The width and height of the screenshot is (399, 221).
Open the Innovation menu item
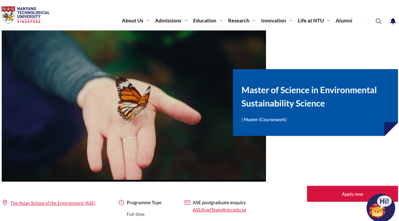pos(273,21)
